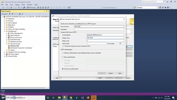Collapse the Management tree node
Viewport: 177px width, 100px height.
click(x=4, y=31)
